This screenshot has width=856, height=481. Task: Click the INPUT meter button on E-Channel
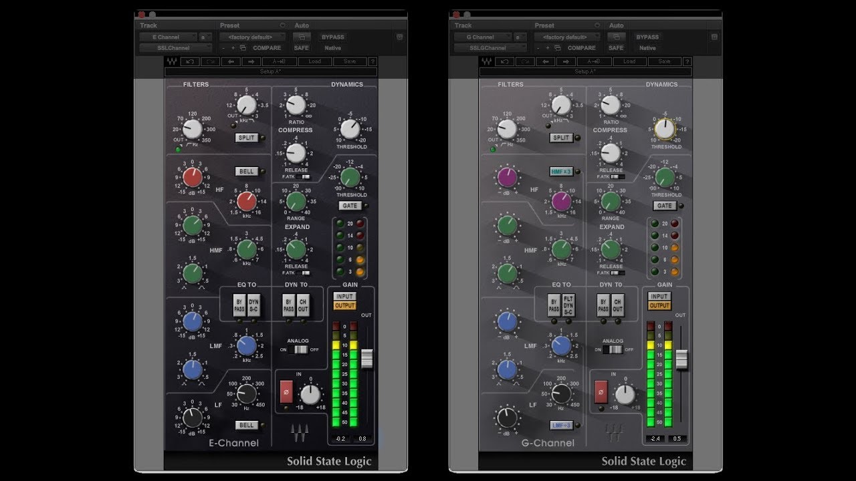[345, 297]
